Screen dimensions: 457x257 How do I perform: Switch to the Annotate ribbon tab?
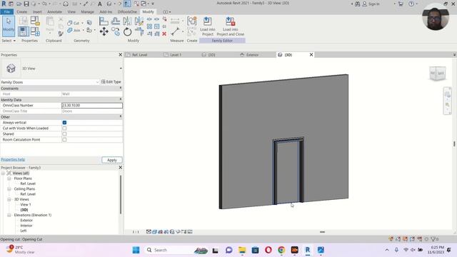(x=54, y=12)
